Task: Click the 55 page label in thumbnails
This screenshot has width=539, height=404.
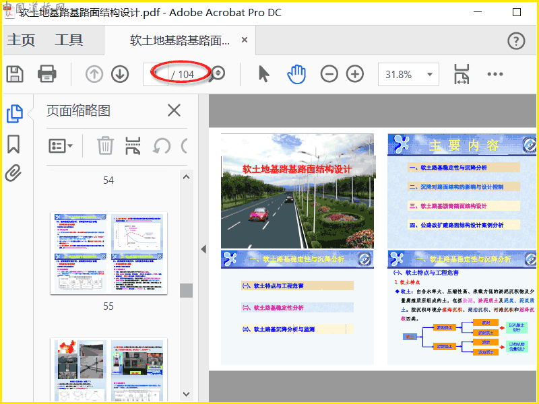Action: click(x=108, y=306)
